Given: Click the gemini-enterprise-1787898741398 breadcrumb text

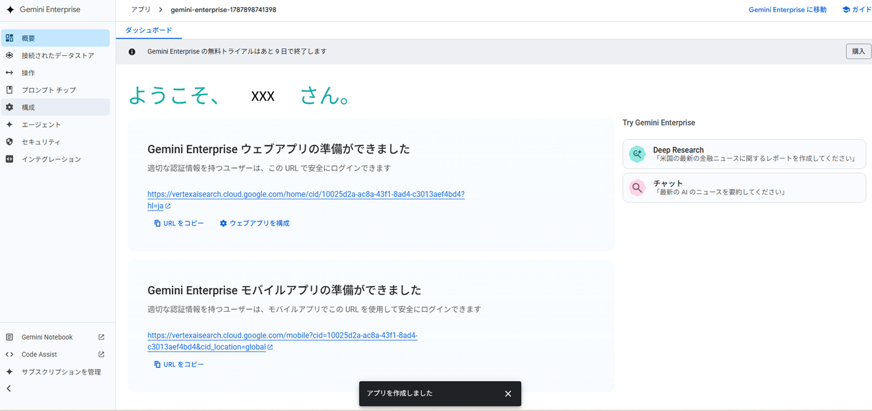Looking at the screenshot, I should pyautogui.click(x=223, y=10).
